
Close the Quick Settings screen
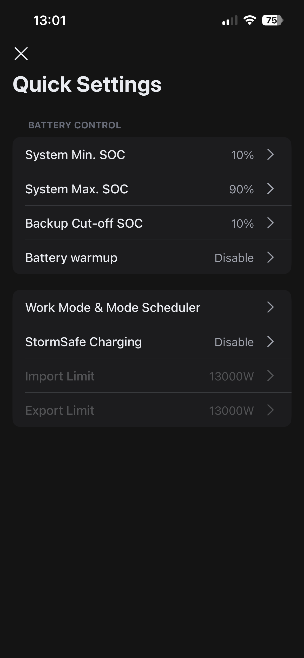click(21, 54)
